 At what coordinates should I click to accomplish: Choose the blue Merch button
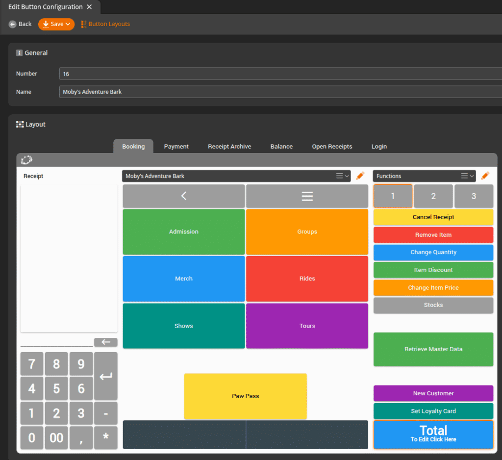184,279
